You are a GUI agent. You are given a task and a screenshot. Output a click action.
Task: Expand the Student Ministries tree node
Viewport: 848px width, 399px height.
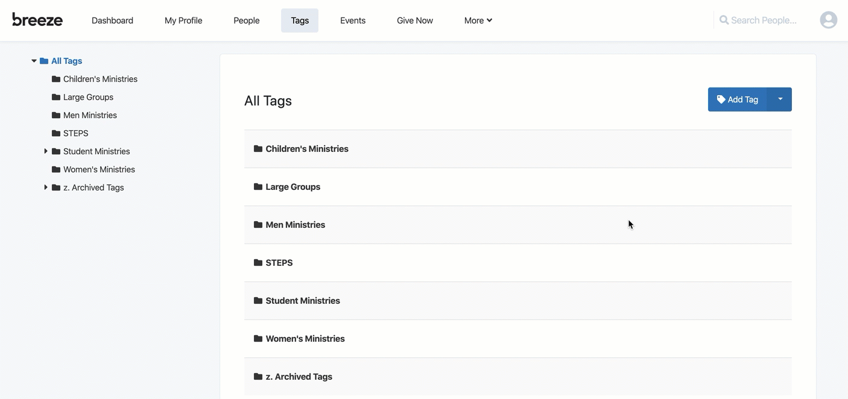[x=46, y=151]
